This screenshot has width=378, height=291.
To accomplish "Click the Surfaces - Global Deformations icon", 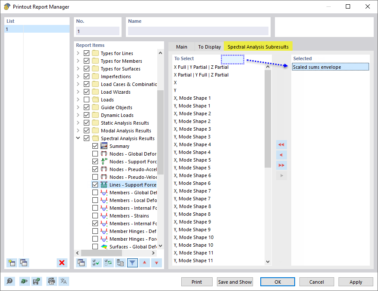I will 104,247.
